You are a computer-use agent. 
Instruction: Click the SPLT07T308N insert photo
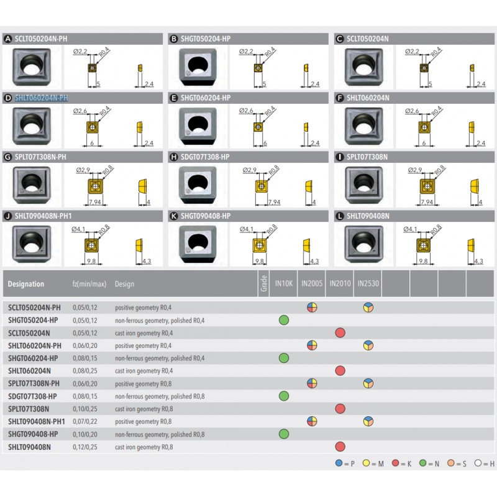click(x=362, y=185)
